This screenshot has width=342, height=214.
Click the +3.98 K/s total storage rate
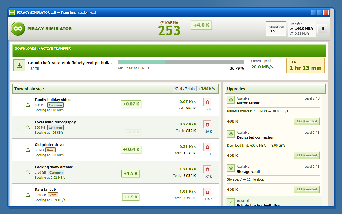[207, 89]
